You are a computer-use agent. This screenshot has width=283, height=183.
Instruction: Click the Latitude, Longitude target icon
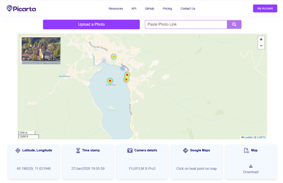click(18, 150)
